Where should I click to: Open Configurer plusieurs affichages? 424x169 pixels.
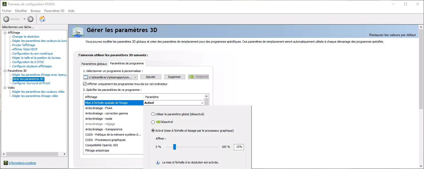pyautogui.click(x=32, y=66)
